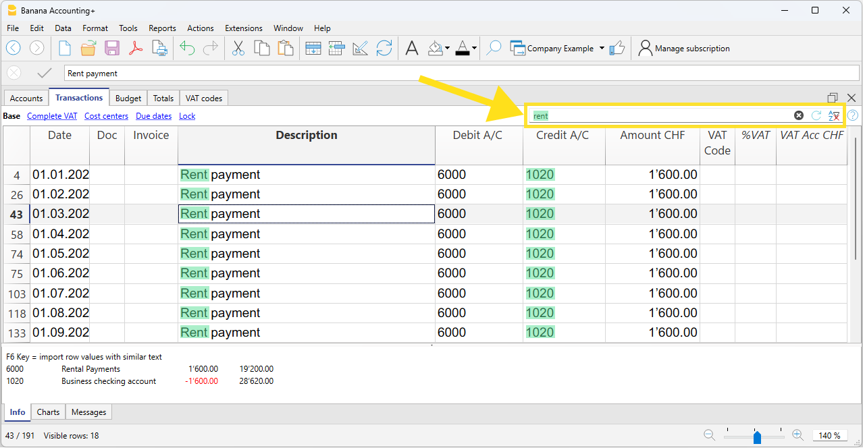Click the scissors Cut icon
Screen dimensions: 863x448
(238, 49)
